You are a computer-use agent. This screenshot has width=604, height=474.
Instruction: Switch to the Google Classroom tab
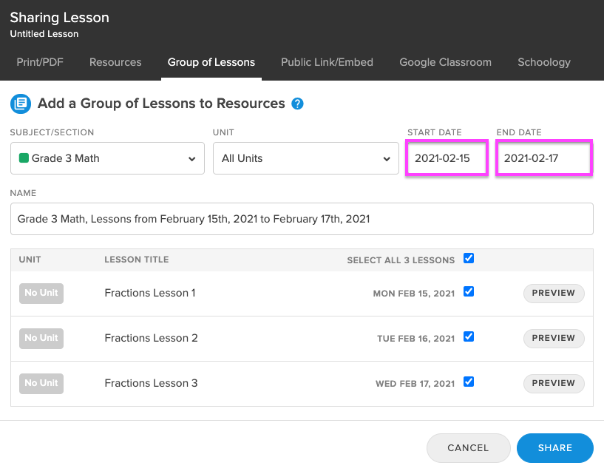coord(445,62)
